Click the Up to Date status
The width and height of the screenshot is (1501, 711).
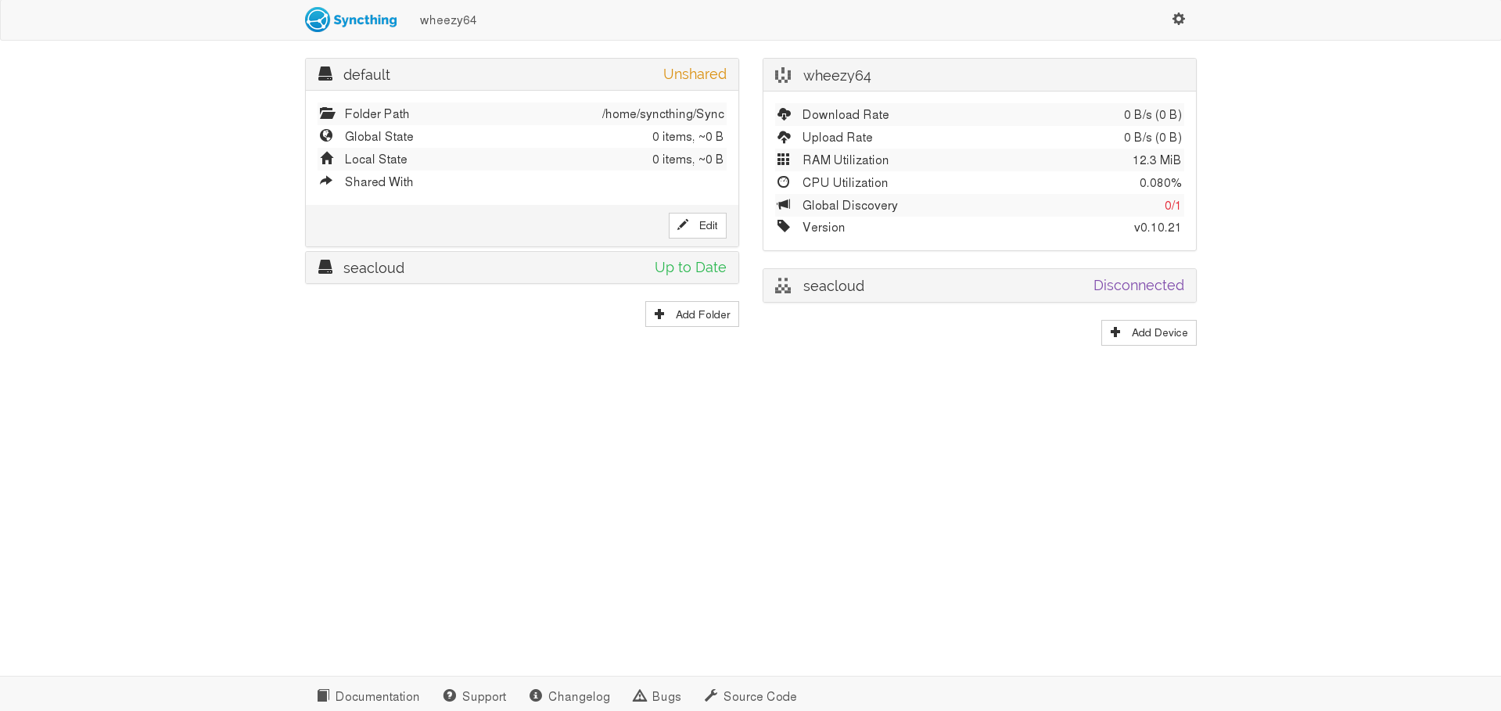click(x=690, y=268)
